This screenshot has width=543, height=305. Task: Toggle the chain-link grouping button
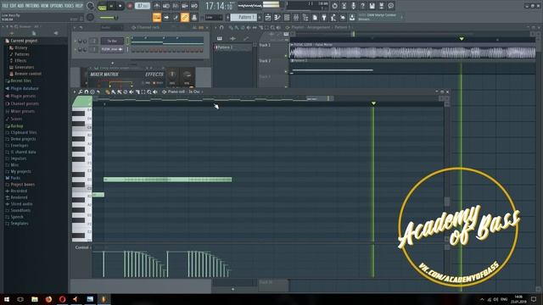tap(185, 17)
